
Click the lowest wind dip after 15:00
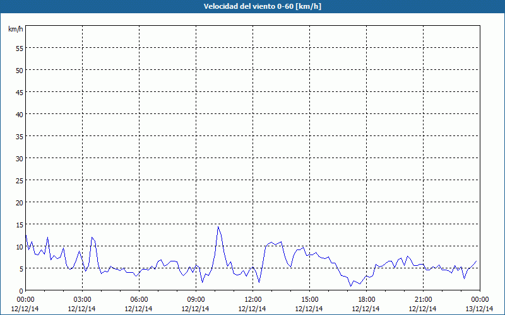click(x=351, y=286)
